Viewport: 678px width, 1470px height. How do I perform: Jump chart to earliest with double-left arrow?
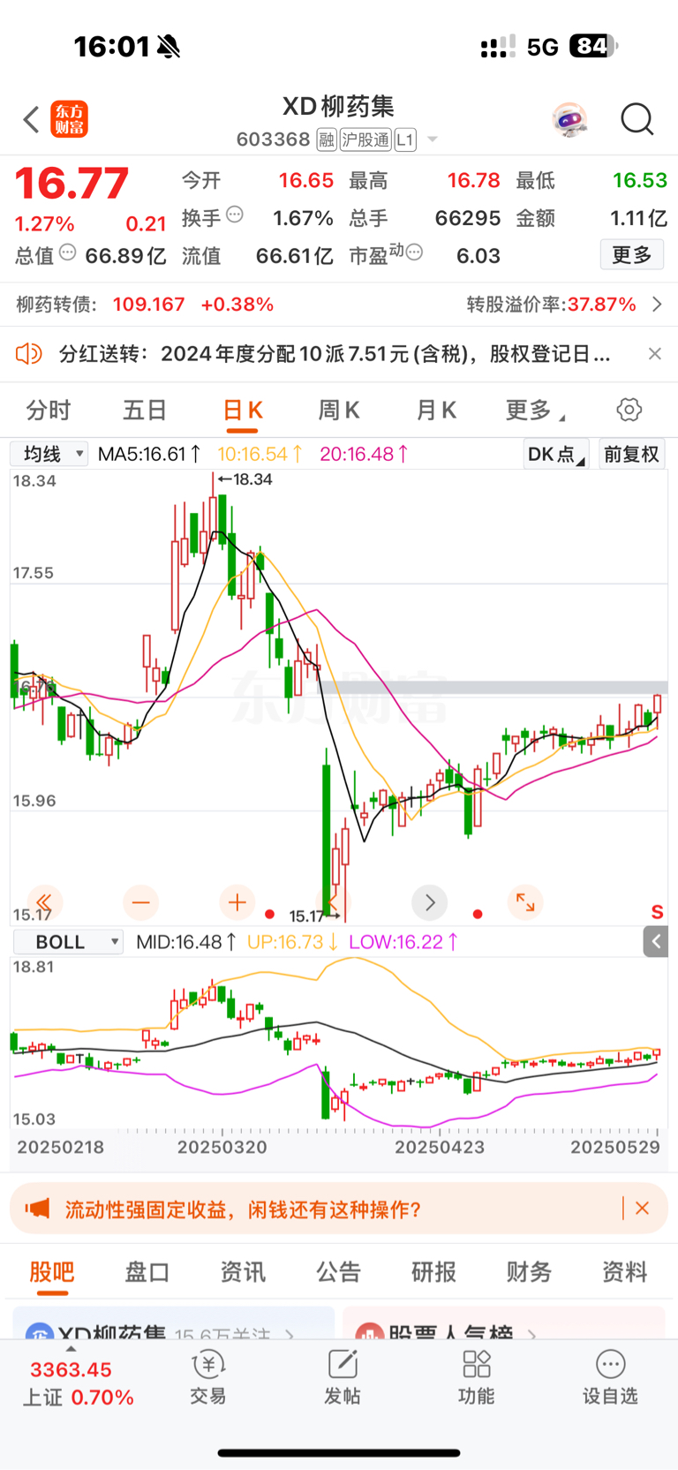(44, 902)
